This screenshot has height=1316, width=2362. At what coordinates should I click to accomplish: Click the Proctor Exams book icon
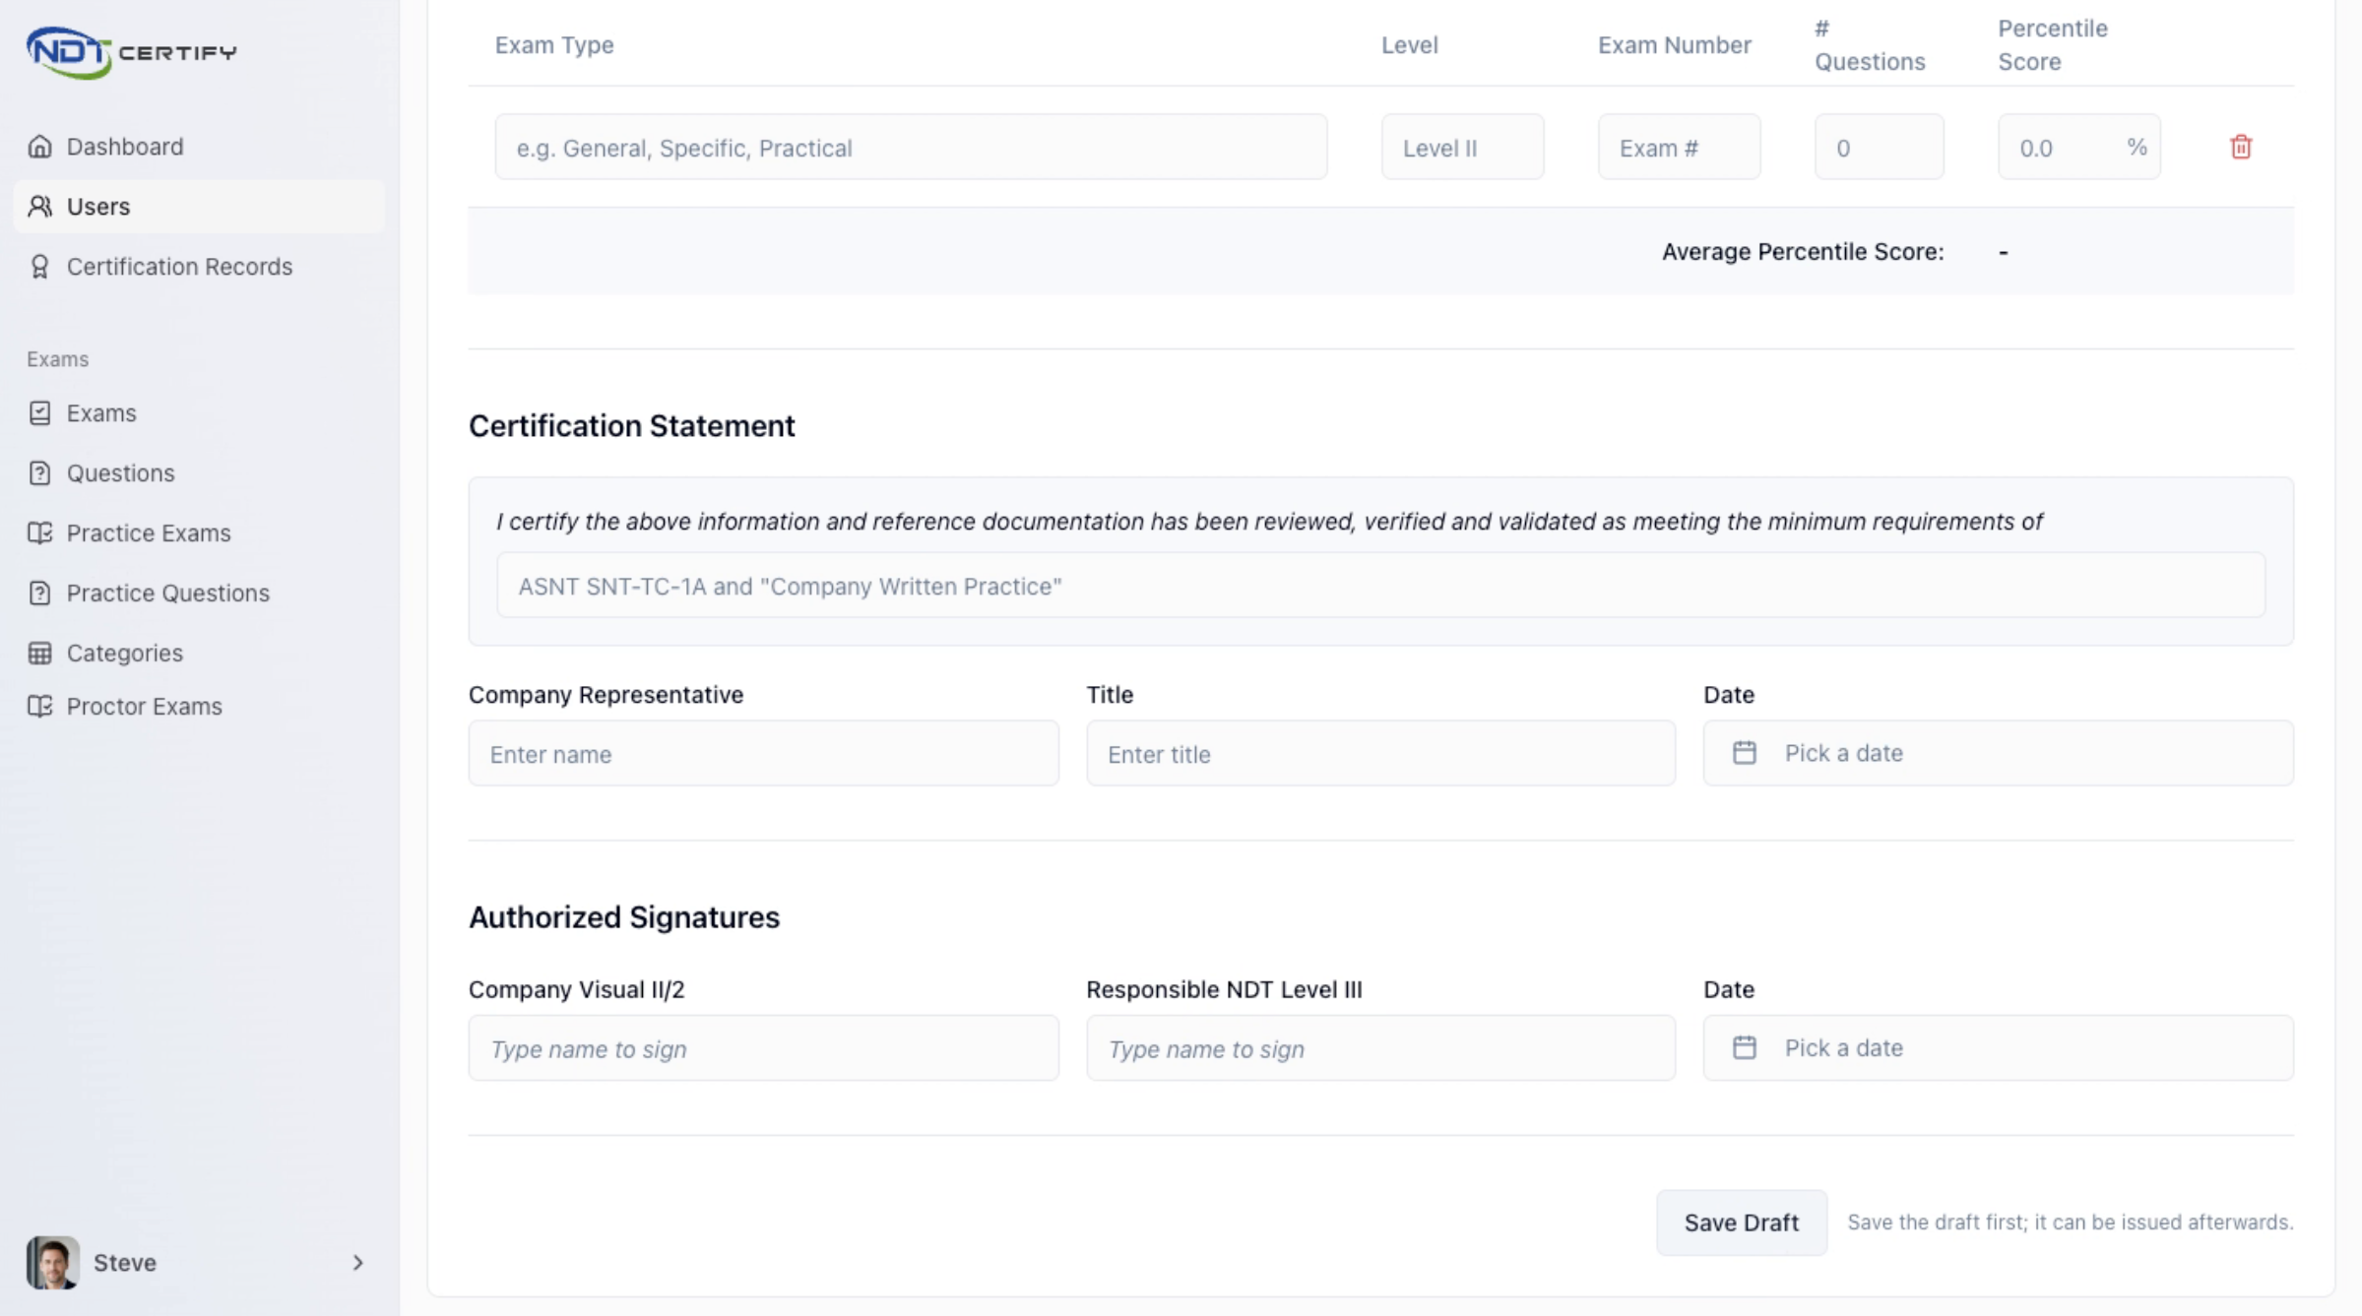pyautogui.click(x=39, y=707)
